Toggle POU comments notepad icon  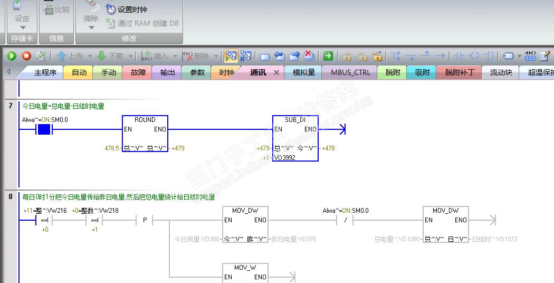[x=545, y=56]
